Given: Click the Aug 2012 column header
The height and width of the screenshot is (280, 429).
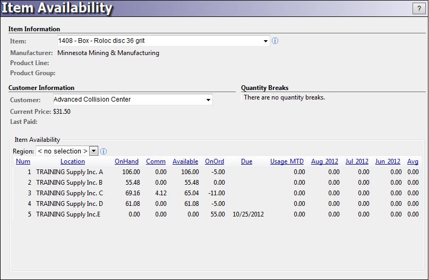Looking at the screenshot, I should [324, 161].
